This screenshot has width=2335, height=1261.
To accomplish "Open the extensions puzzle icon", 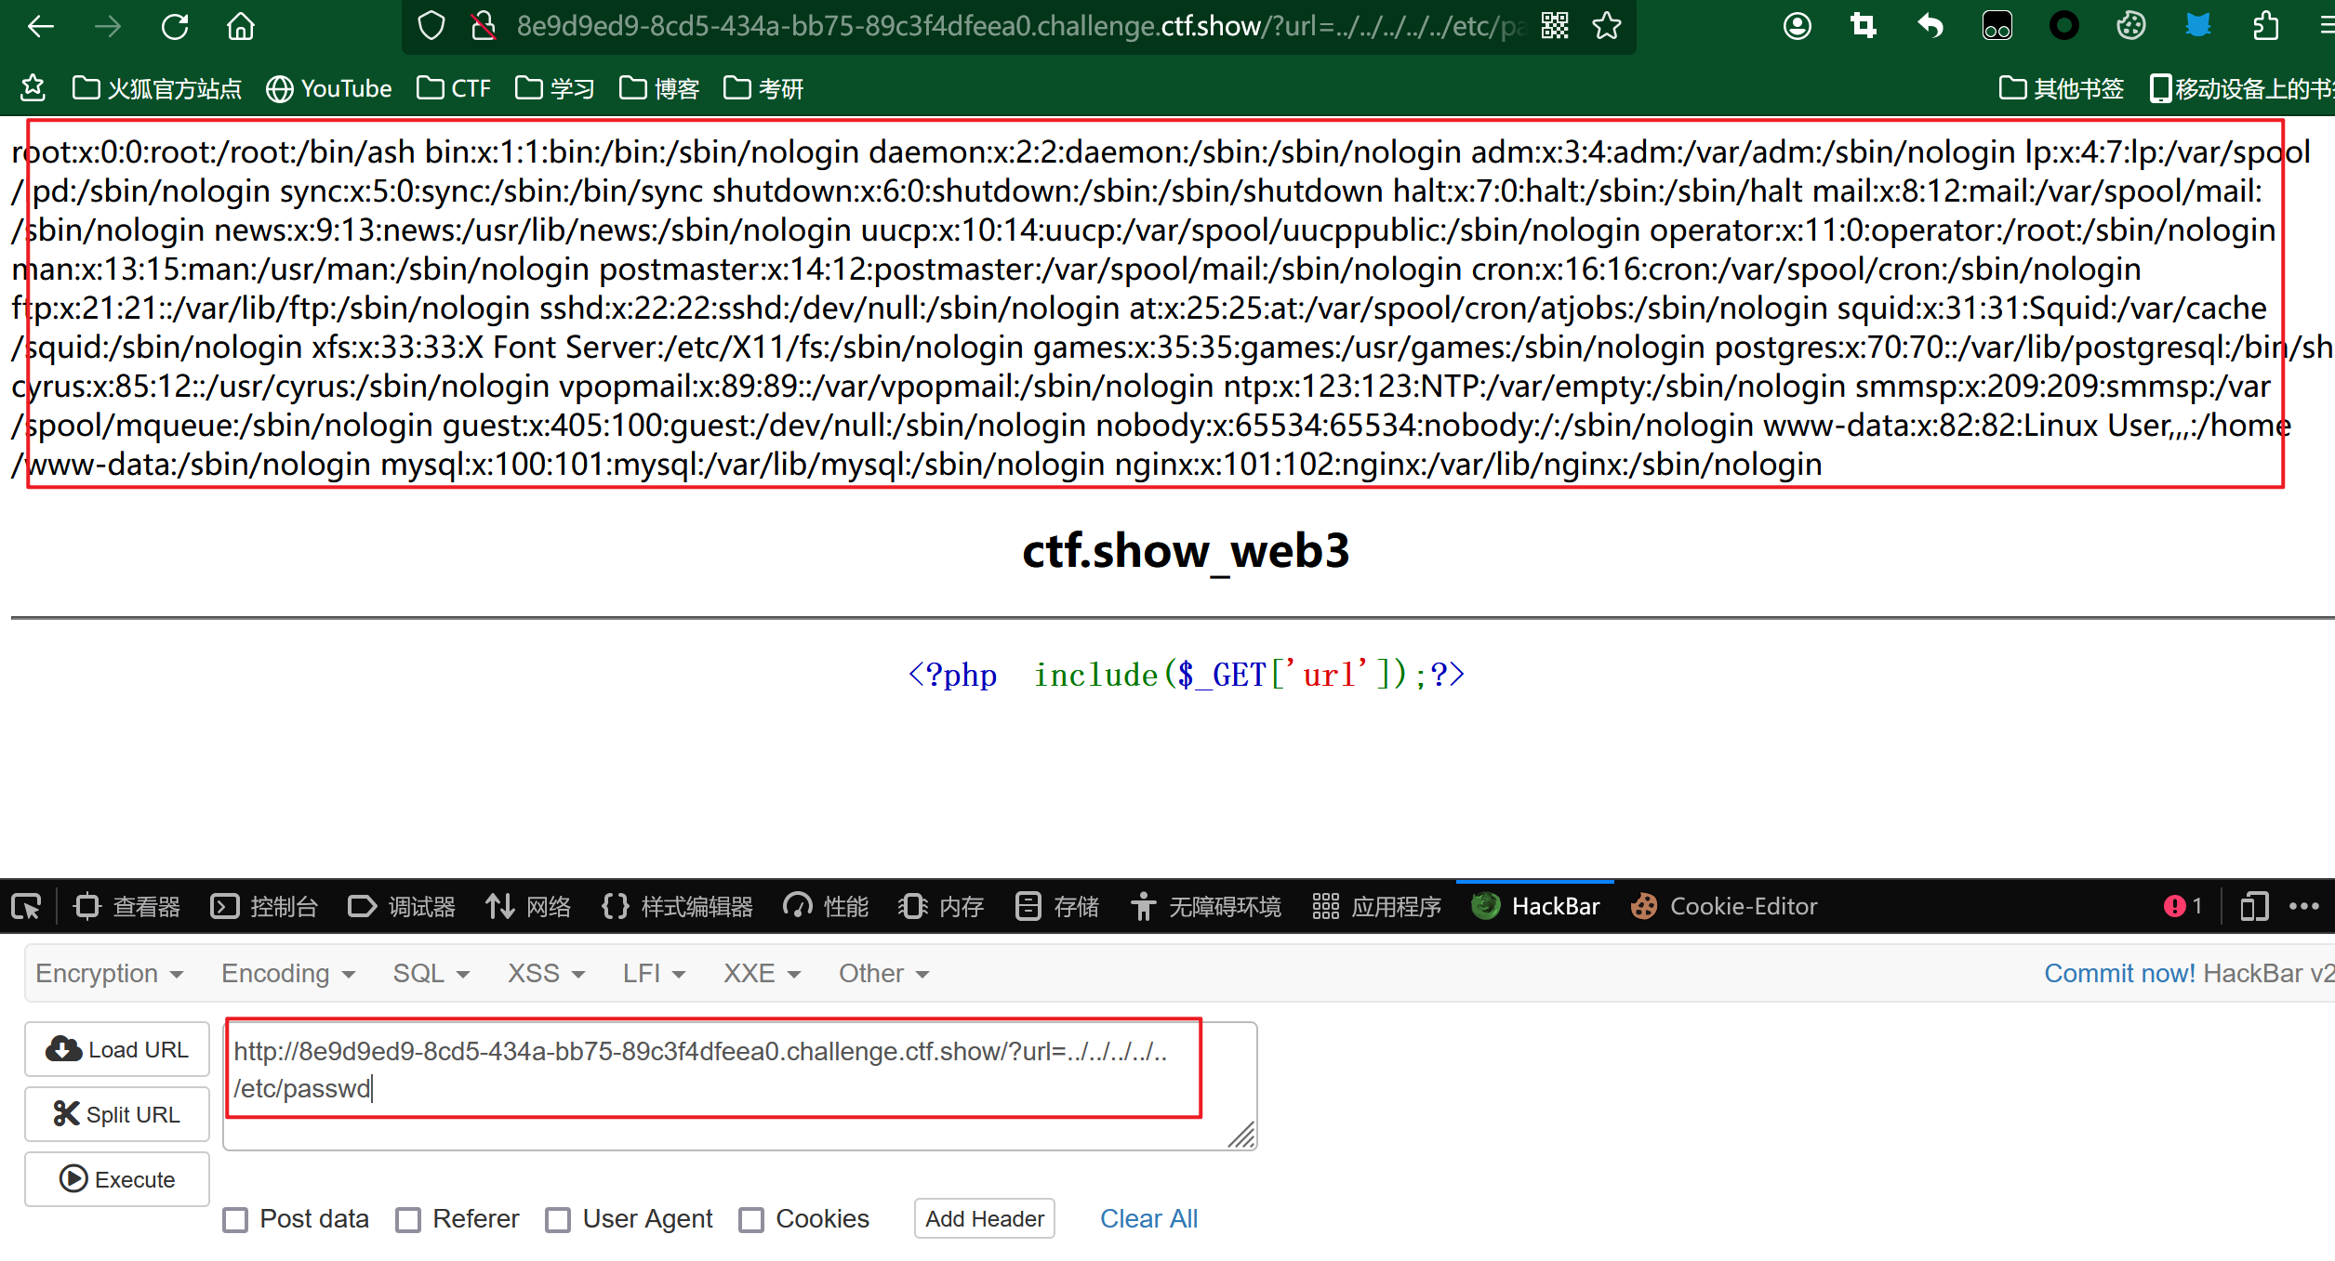I will click(x=2266, y=26).
